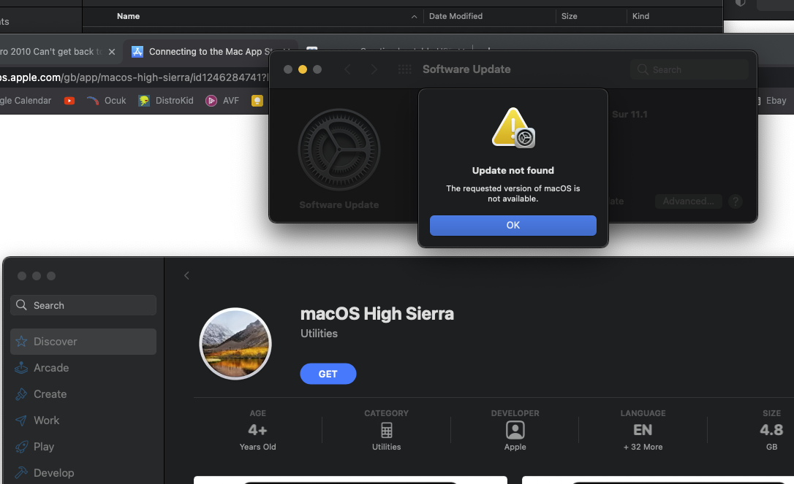Open the DistroKid bookmark
The width and height of the screenshot is (794, 484).
(x=166, y=101)
